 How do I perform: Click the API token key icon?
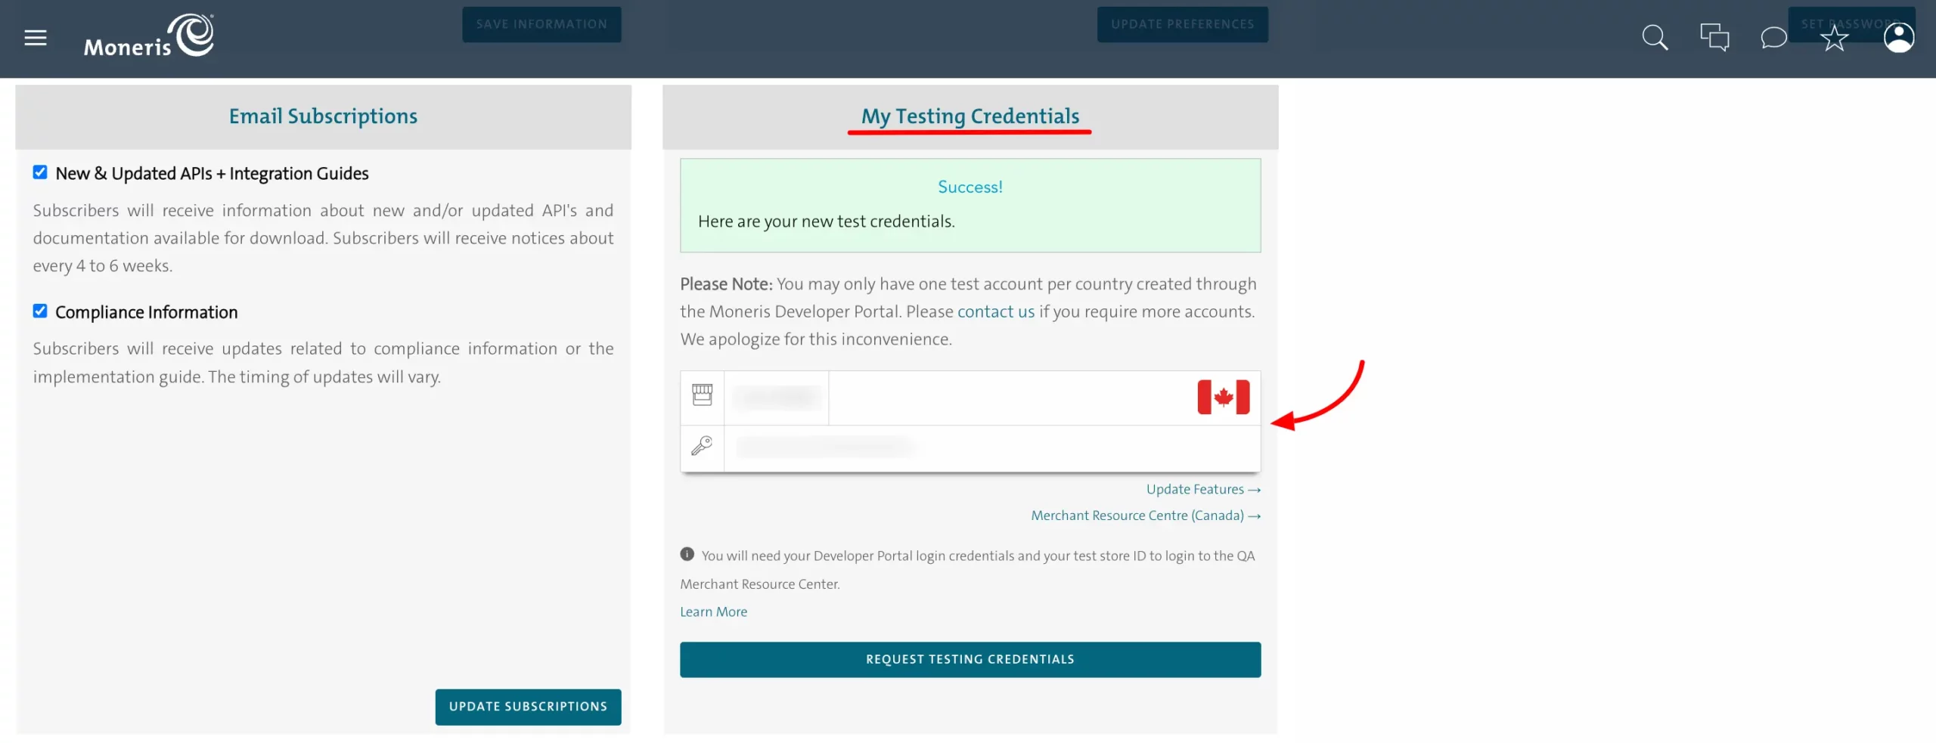[702, 446]
